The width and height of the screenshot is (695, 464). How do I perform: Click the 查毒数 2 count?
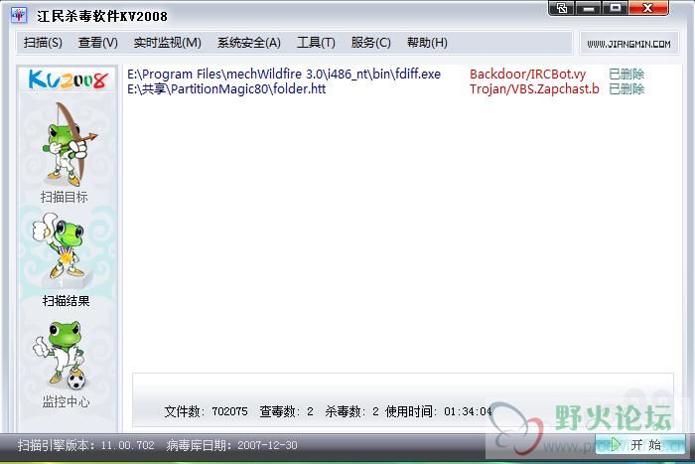point(286,411)
